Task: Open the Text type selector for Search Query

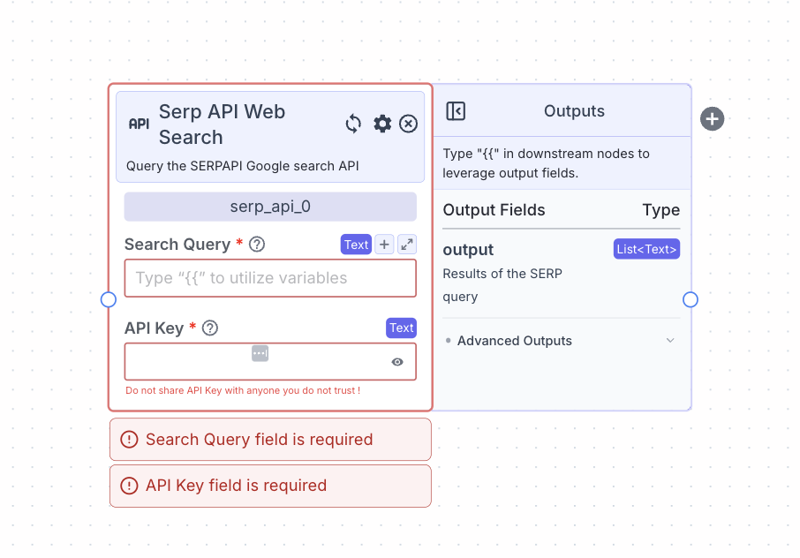Action: [x=356, y=244]
